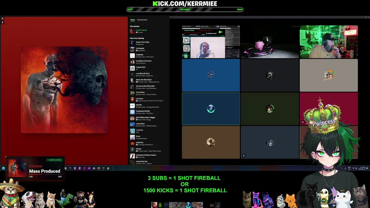Open the Recently played tab
This screenshot has width=370, height=208.
(142, 20)
